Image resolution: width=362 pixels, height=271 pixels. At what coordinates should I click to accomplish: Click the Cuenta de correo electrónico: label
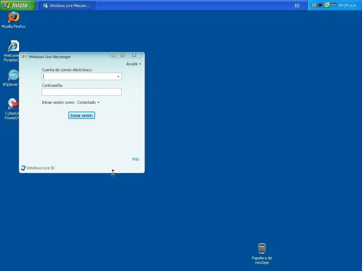(x=67, y=70)
